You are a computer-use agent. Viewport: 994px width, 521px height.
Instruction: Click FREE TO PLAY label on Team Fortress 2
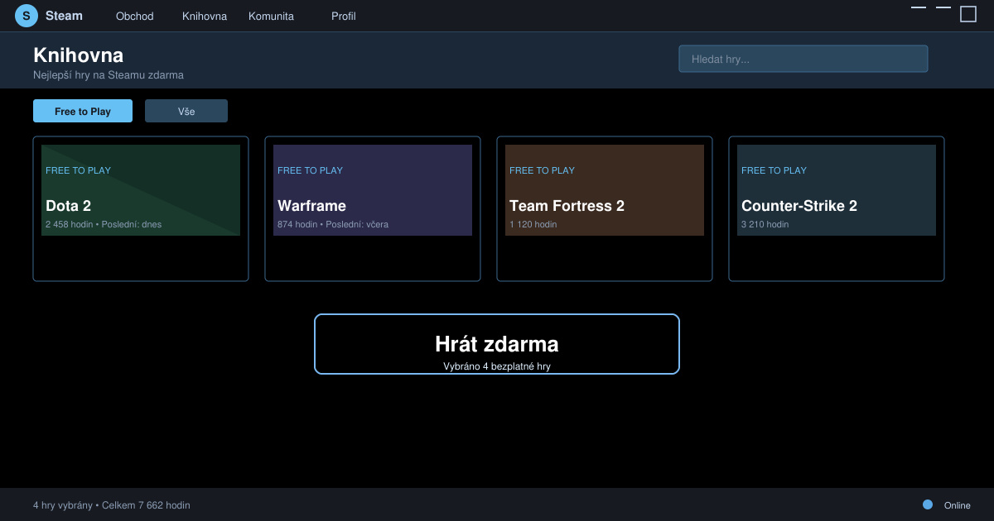pos(542,170)
